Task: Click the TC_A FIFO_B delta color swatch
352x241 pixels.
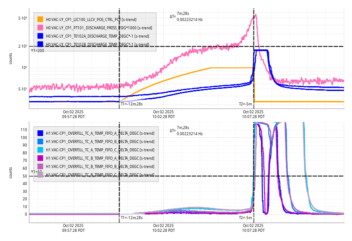Action: (40, 141)
